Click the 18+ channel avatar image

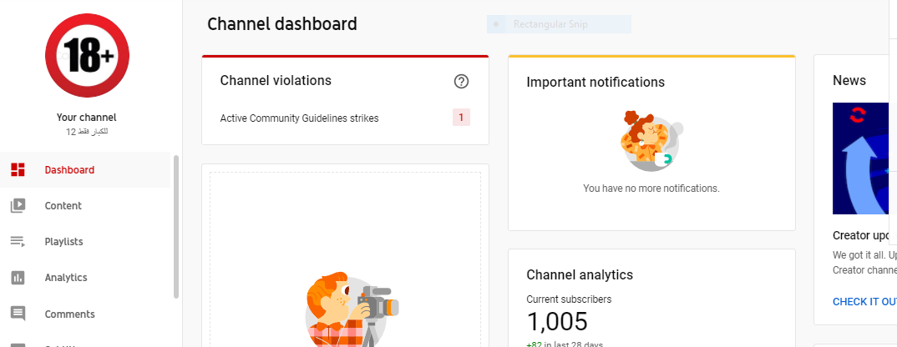tap(87, 55)
